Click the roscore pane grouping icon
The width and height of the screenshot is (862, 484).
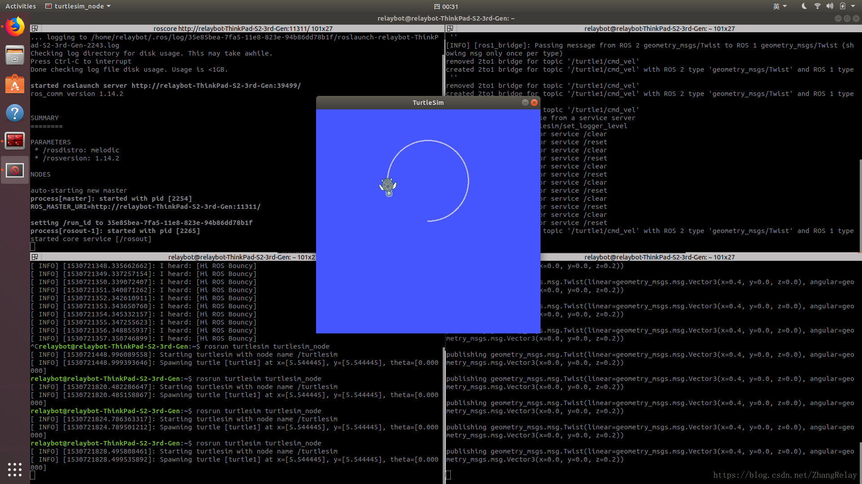pyautogui.click(x=35, y=28)
